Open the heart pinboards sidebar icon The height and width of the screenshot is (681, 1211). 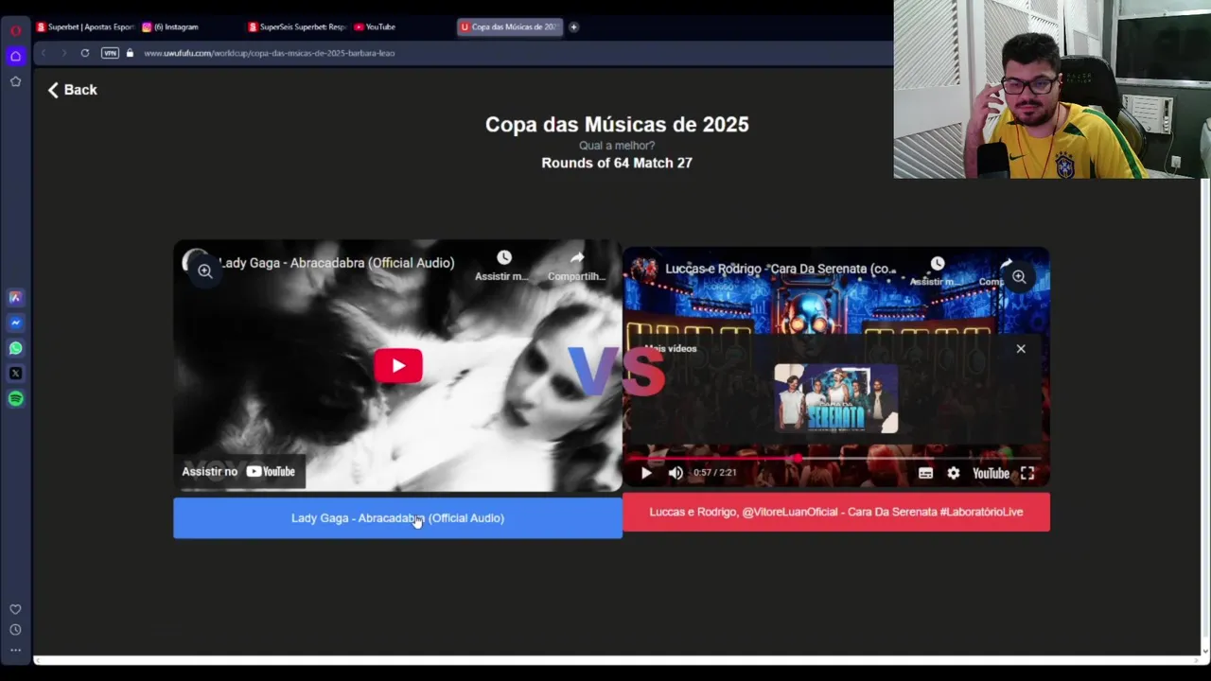[15, 609]
